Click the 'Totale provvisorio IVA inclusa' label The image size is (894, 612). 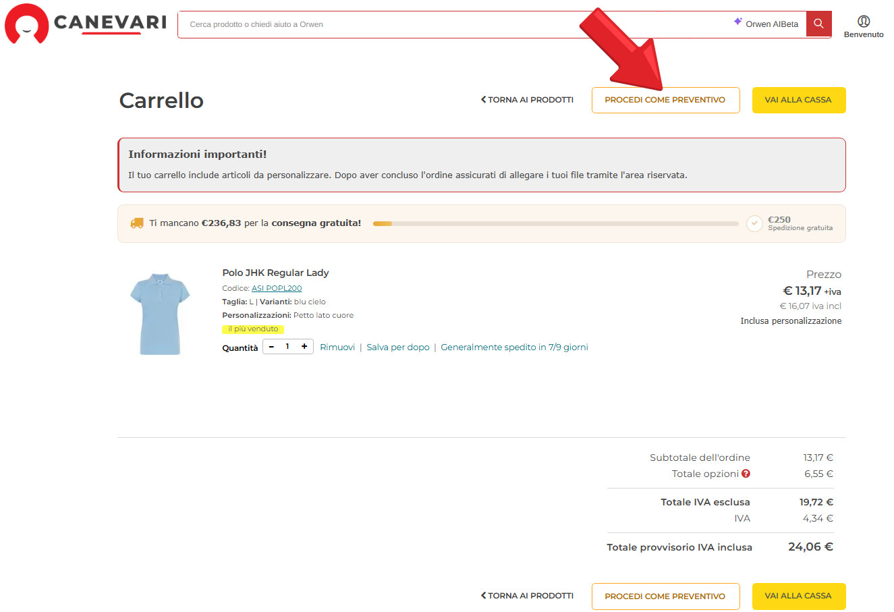[679, 547]
